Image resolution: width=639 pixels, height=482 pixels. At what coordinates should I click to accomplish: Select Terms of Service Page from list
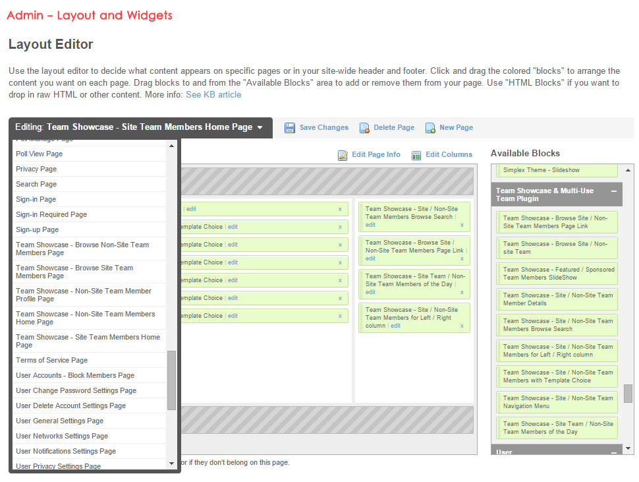coord(52,360)
